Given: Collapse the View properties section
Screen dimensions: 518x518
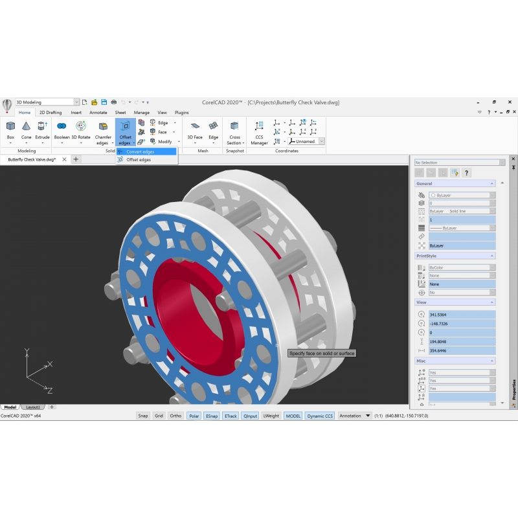Looking at the screenshot, I should [x=492, y=302].
